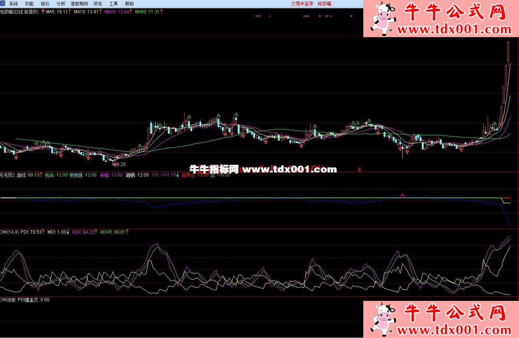Open the 分析 menu
Screen dimensions: 519x338
point(61,4)
